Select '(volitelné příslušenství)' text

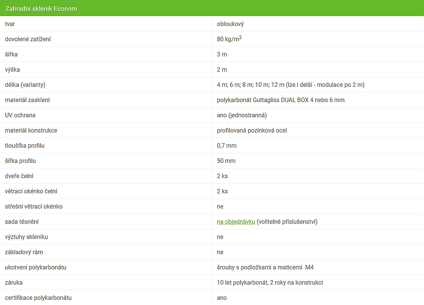coord(287,222)
